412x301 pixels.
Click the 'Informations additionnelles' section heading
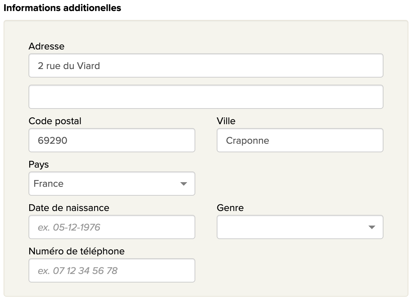click(x=62, y=8)
